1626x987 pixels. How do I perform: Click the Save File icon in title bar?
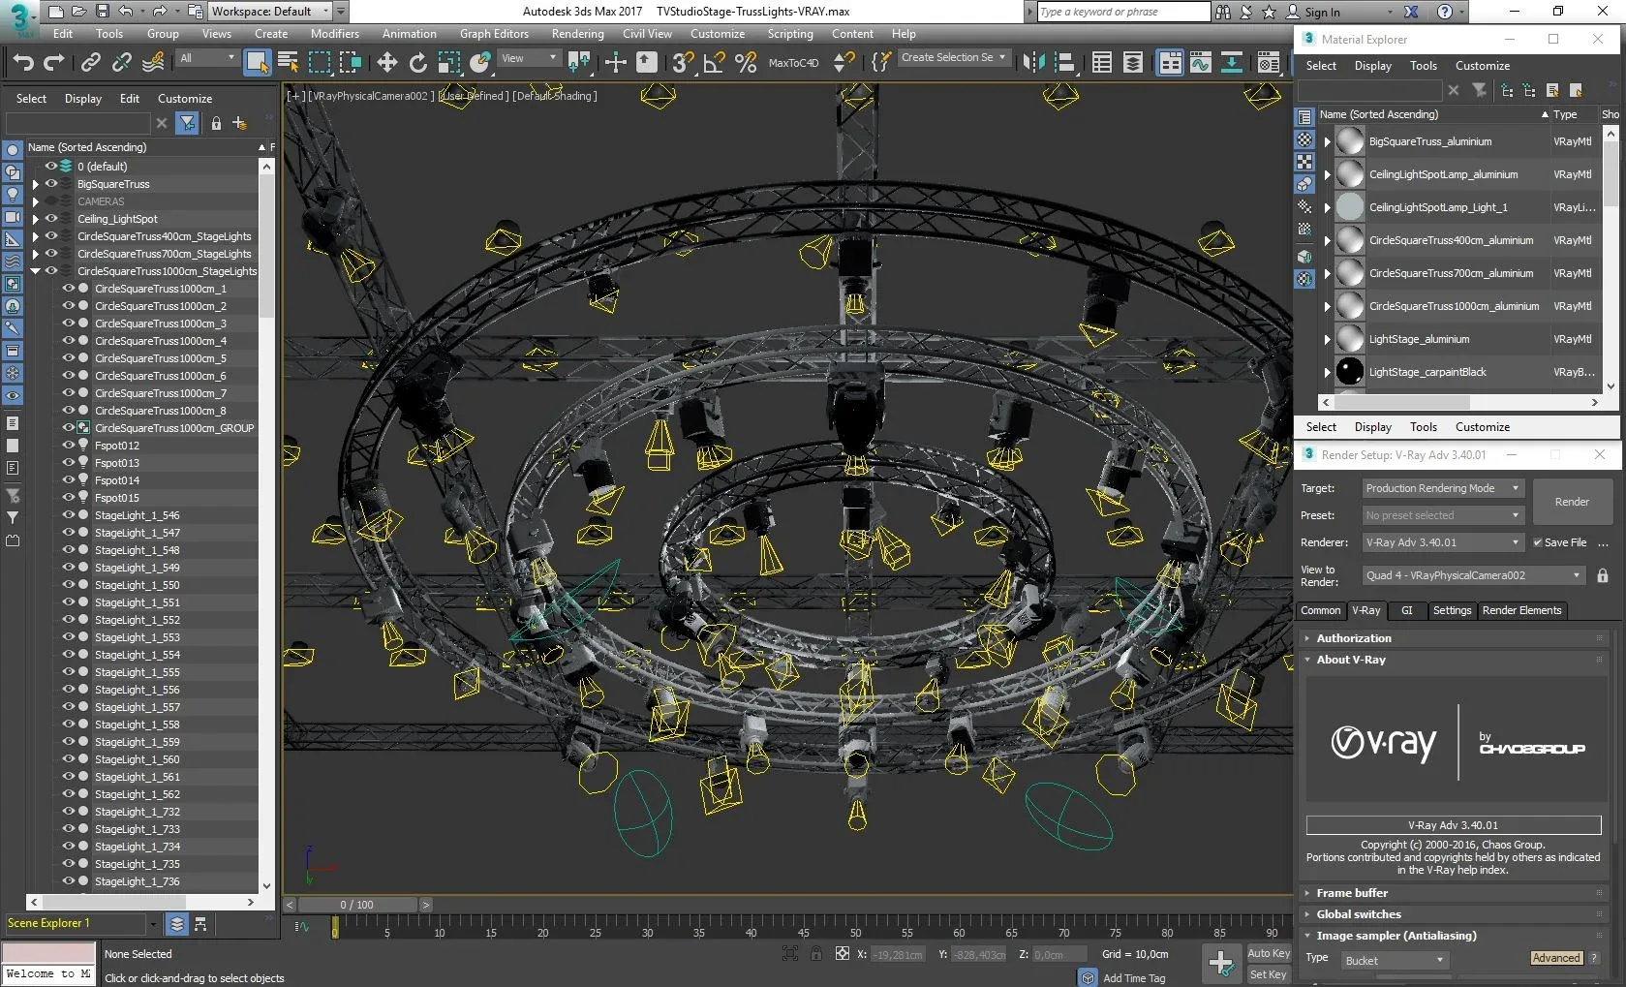101,12
